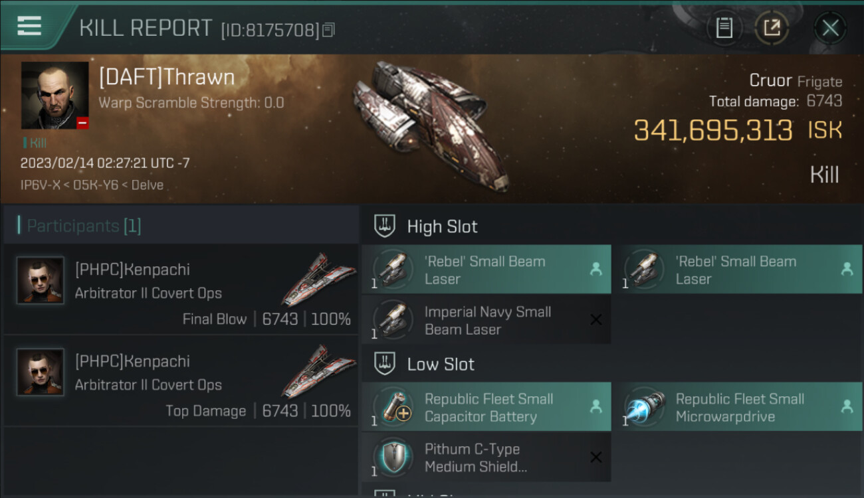Image resolution: width=864 pixels, height=498 pixels.
Task: Click the Pithum C-Type Medium Shield icon
Action: coord(394,457)
